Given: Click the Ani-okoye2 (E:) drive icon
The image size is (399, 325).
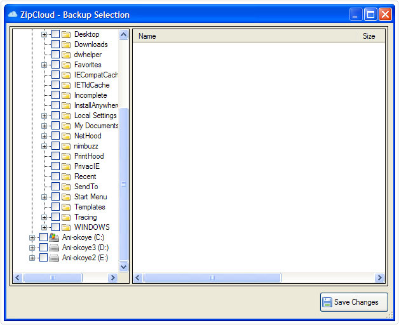Looking at the screenshot, I should (x=54, y=258).
